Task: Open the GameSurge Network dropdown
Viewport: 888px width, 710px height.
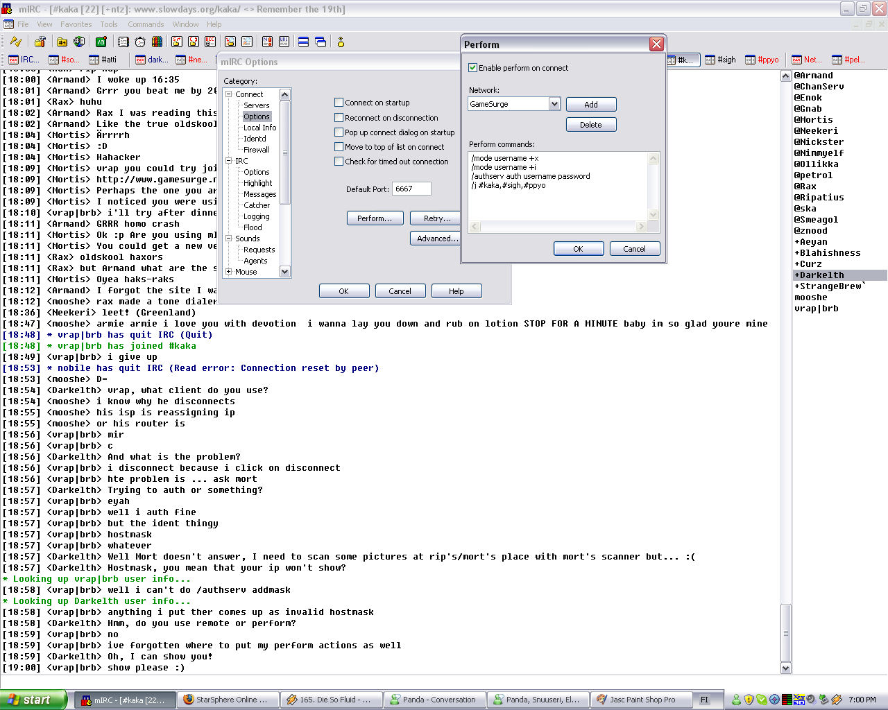Action: pyautogui.click(x=554, y=104)
